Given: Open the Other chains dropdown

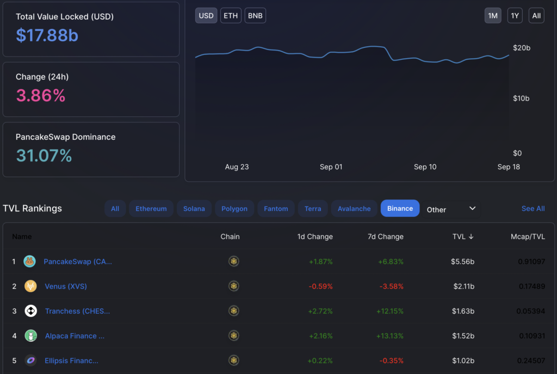Looking at the screenshot, I should (452, 208).
